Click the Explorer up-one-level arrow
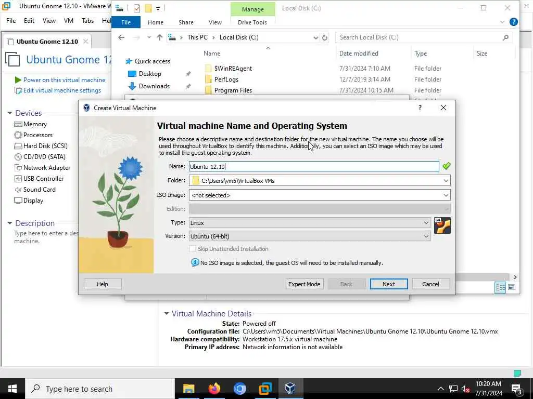Image resolution: width=533 pixels, height=399 pixels. pos(159,37)
